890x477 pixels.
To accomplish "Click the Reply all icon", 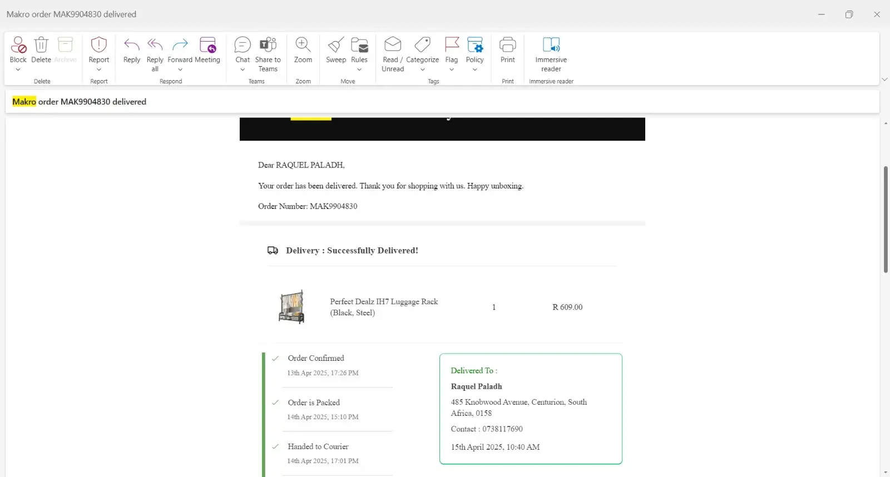I will (x=155, y=45).
